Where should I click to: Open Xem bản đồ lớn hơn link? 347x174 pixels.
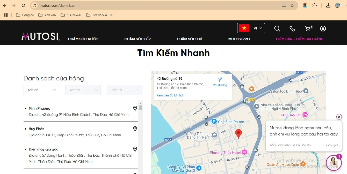171,95
